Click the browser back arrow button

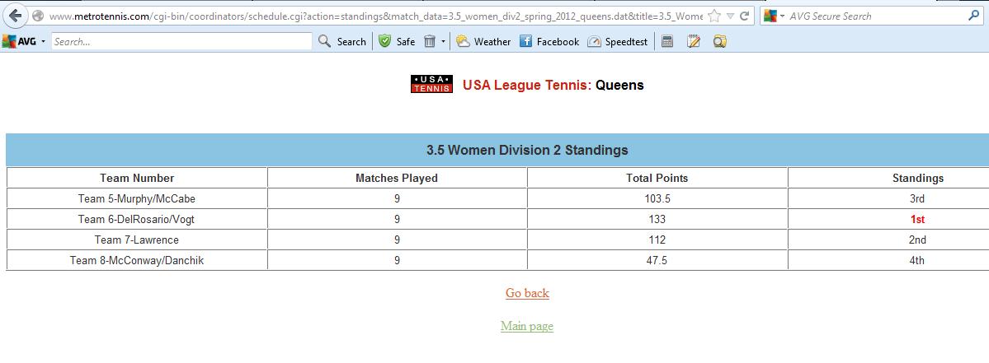click(16, 16)
